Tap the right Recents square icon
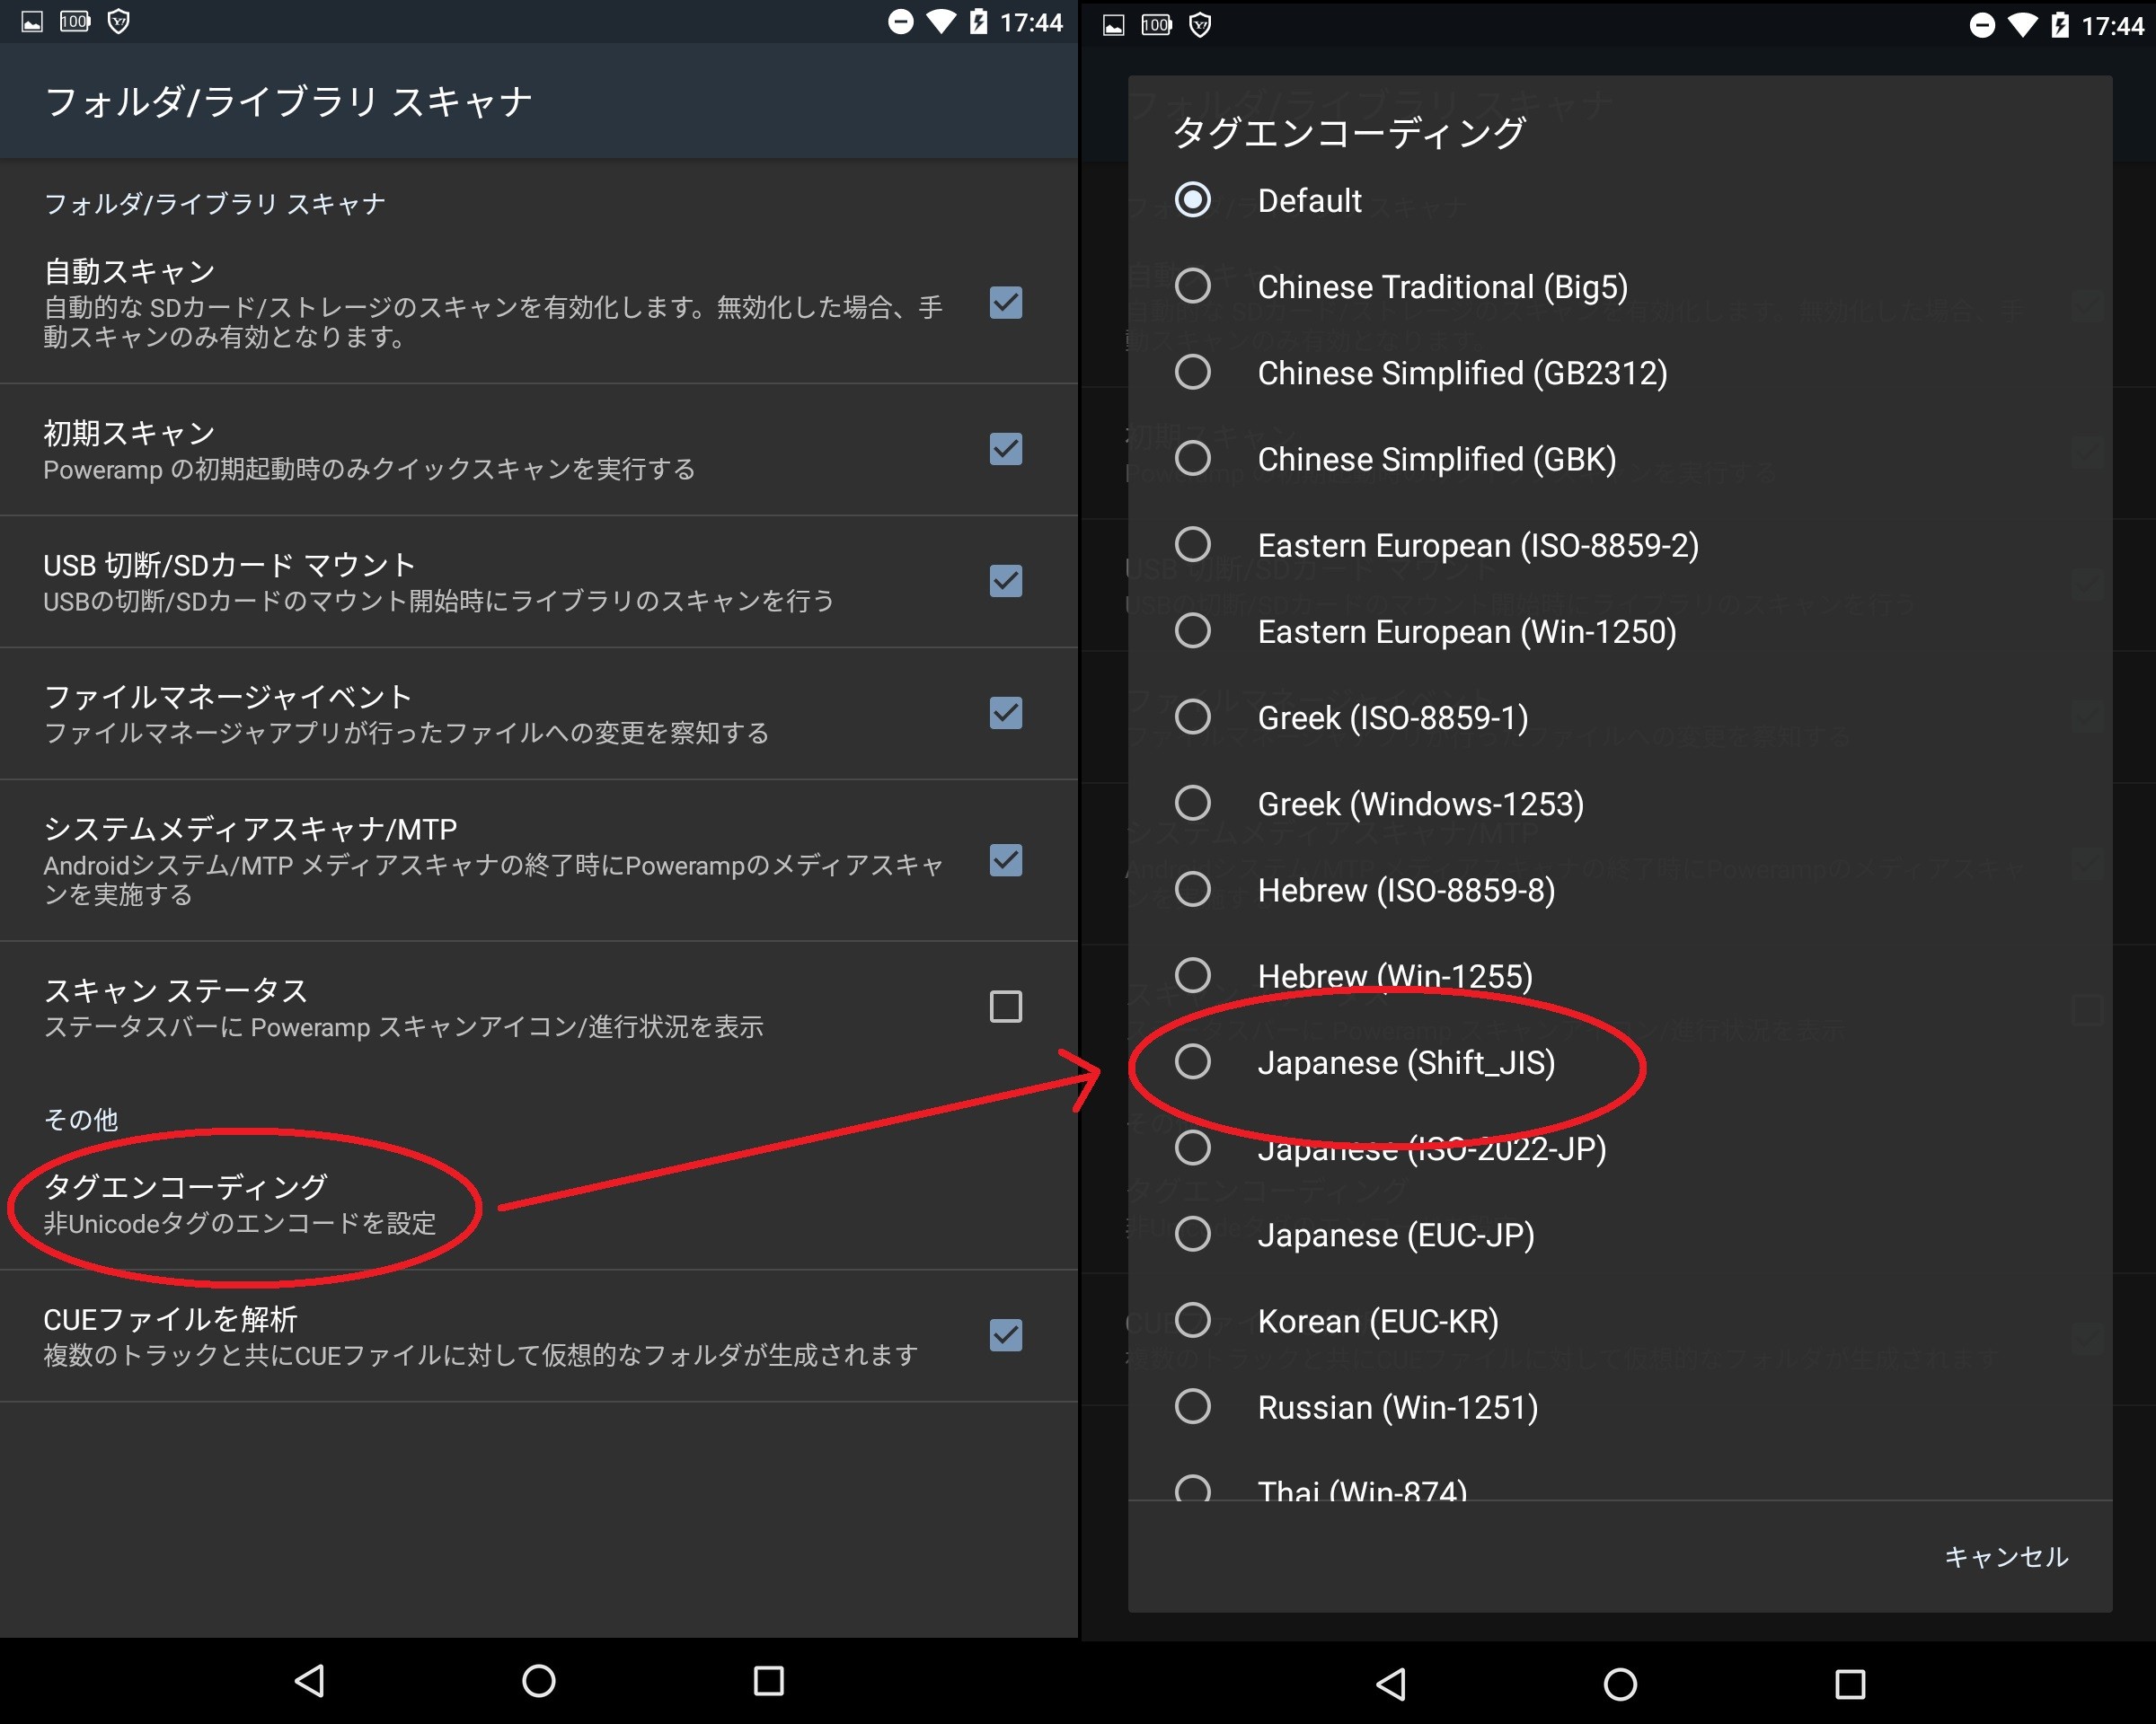The height and width of the screenshot is (1724, 2156). pos(1849,1684)
